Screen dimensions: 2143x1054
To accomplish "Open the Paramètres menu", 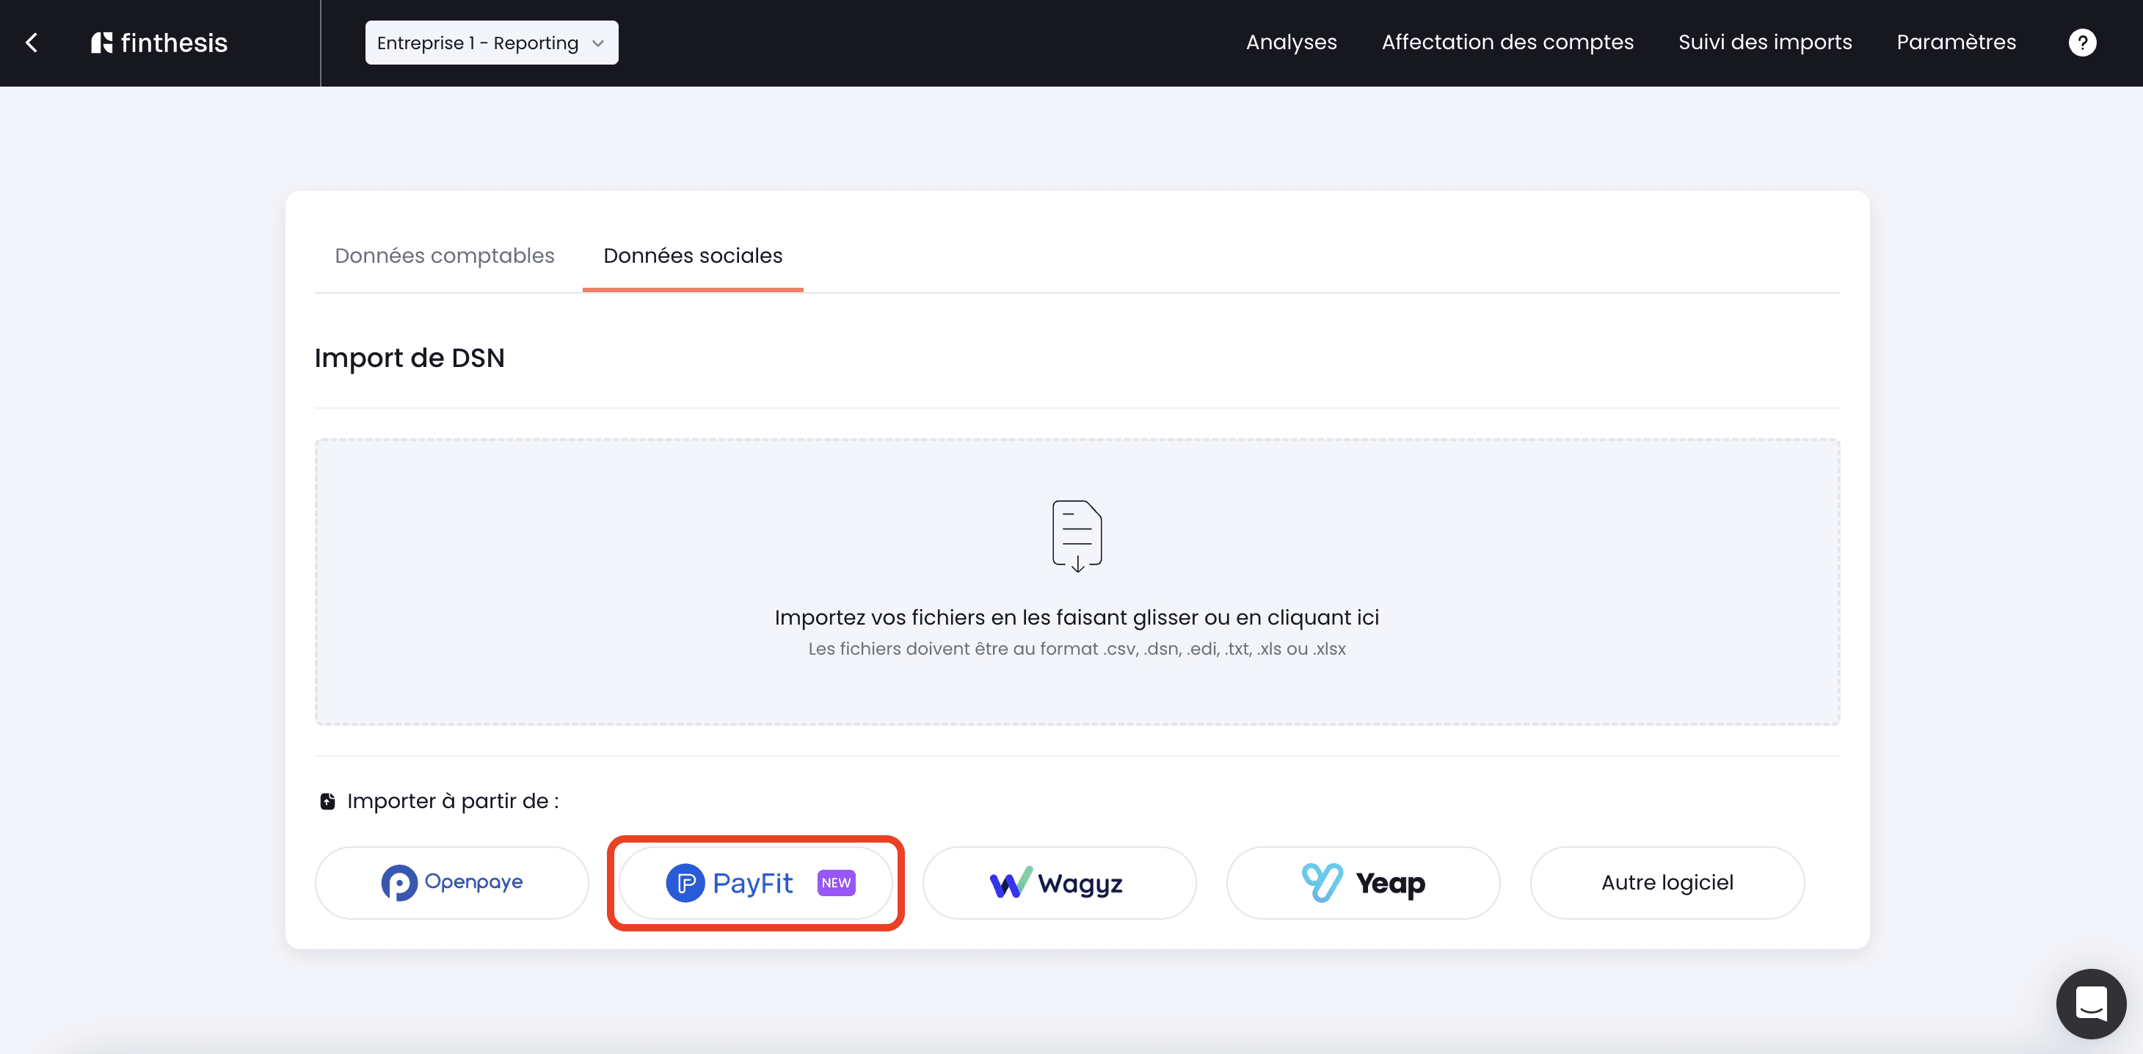I will coord(1956,43).
